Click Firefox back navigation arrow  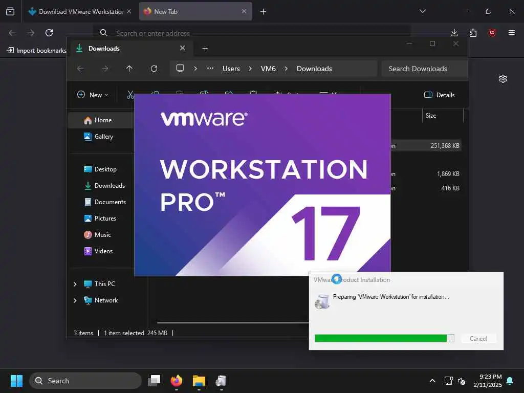click(12, 33)
